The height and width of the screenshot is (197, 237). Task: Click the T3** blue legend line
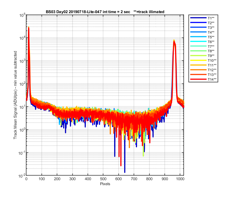(x=199, y=27)
